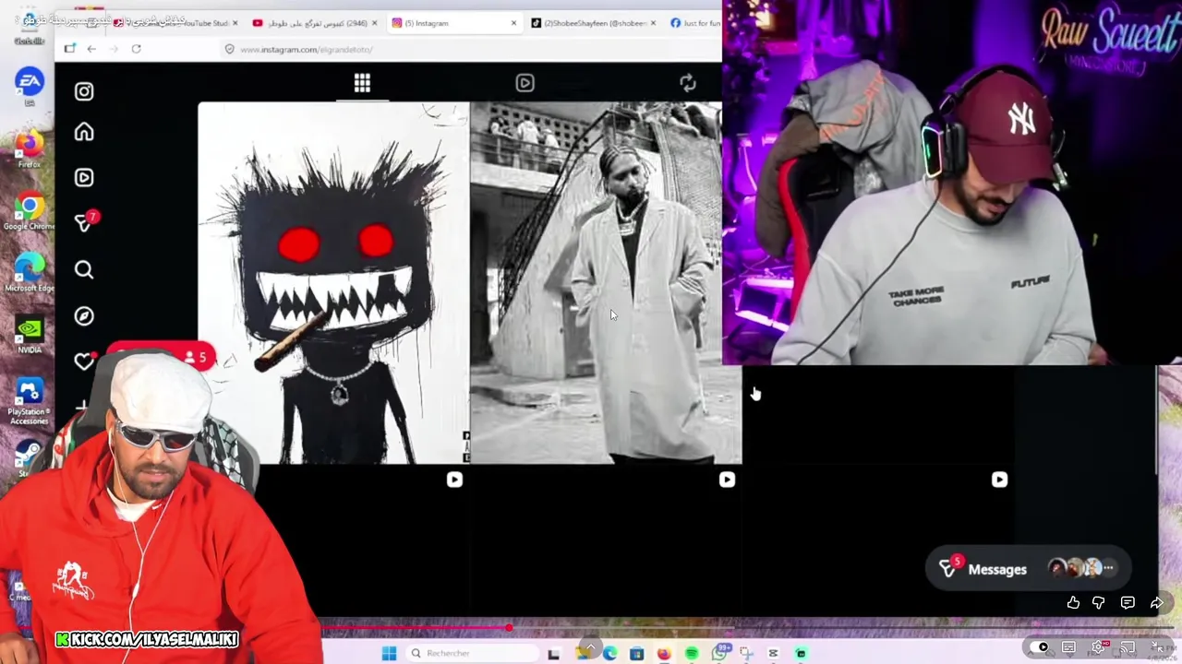Open Spotify from the taskbar
The image size is (1182, 664).
692,654
